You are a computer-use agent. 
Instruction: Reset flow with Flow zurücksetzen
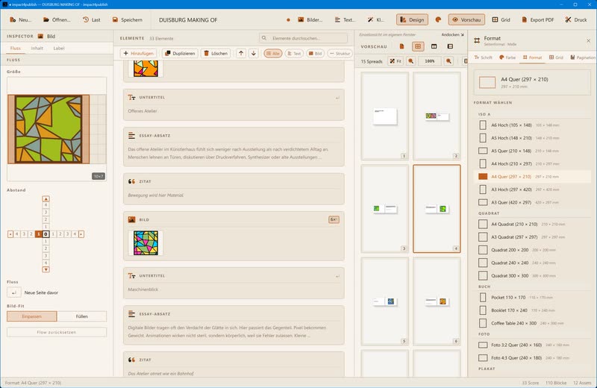[x=57, y=332]
